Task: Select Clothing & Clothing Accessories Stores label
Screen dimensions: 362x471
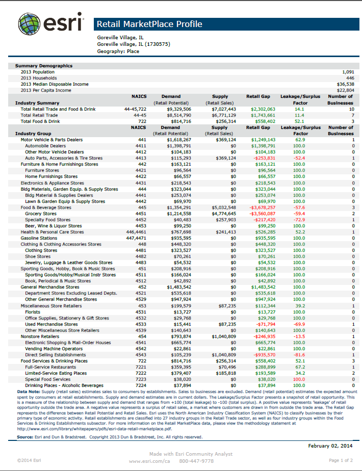Action: click(x=61, y=245)
